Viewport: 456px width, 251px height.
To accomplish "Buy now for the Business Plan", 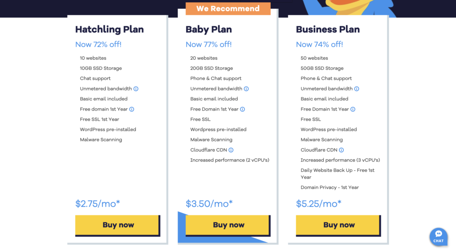I will tap(338, 225).
